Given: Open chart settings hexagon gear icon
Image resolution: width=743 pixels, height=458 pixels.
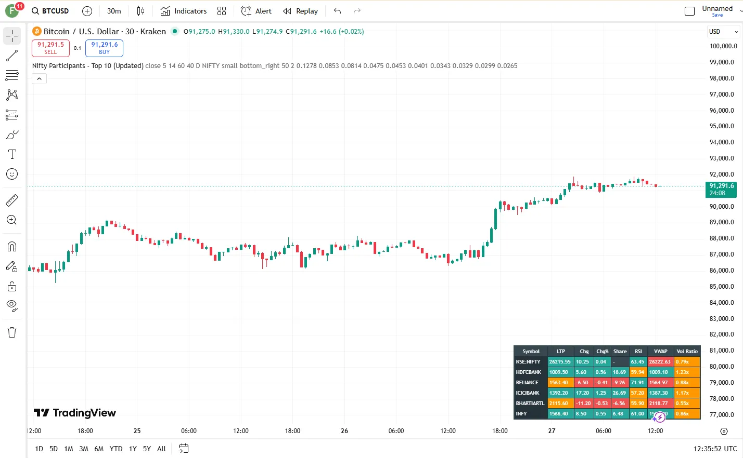Looking at the screenshot, I should pyautogui.click(x=724, y=431).
